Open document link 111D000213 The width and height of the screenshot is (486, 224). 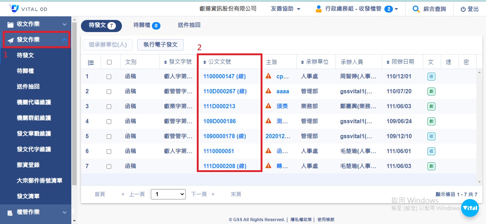coord(219,106)
